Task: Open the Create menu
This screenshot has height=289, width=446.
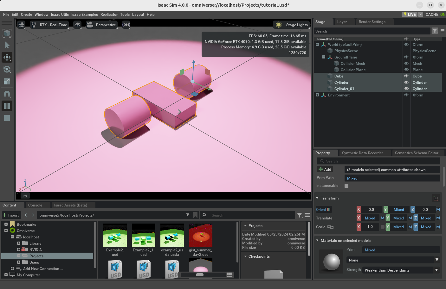Action: [26, 15]
